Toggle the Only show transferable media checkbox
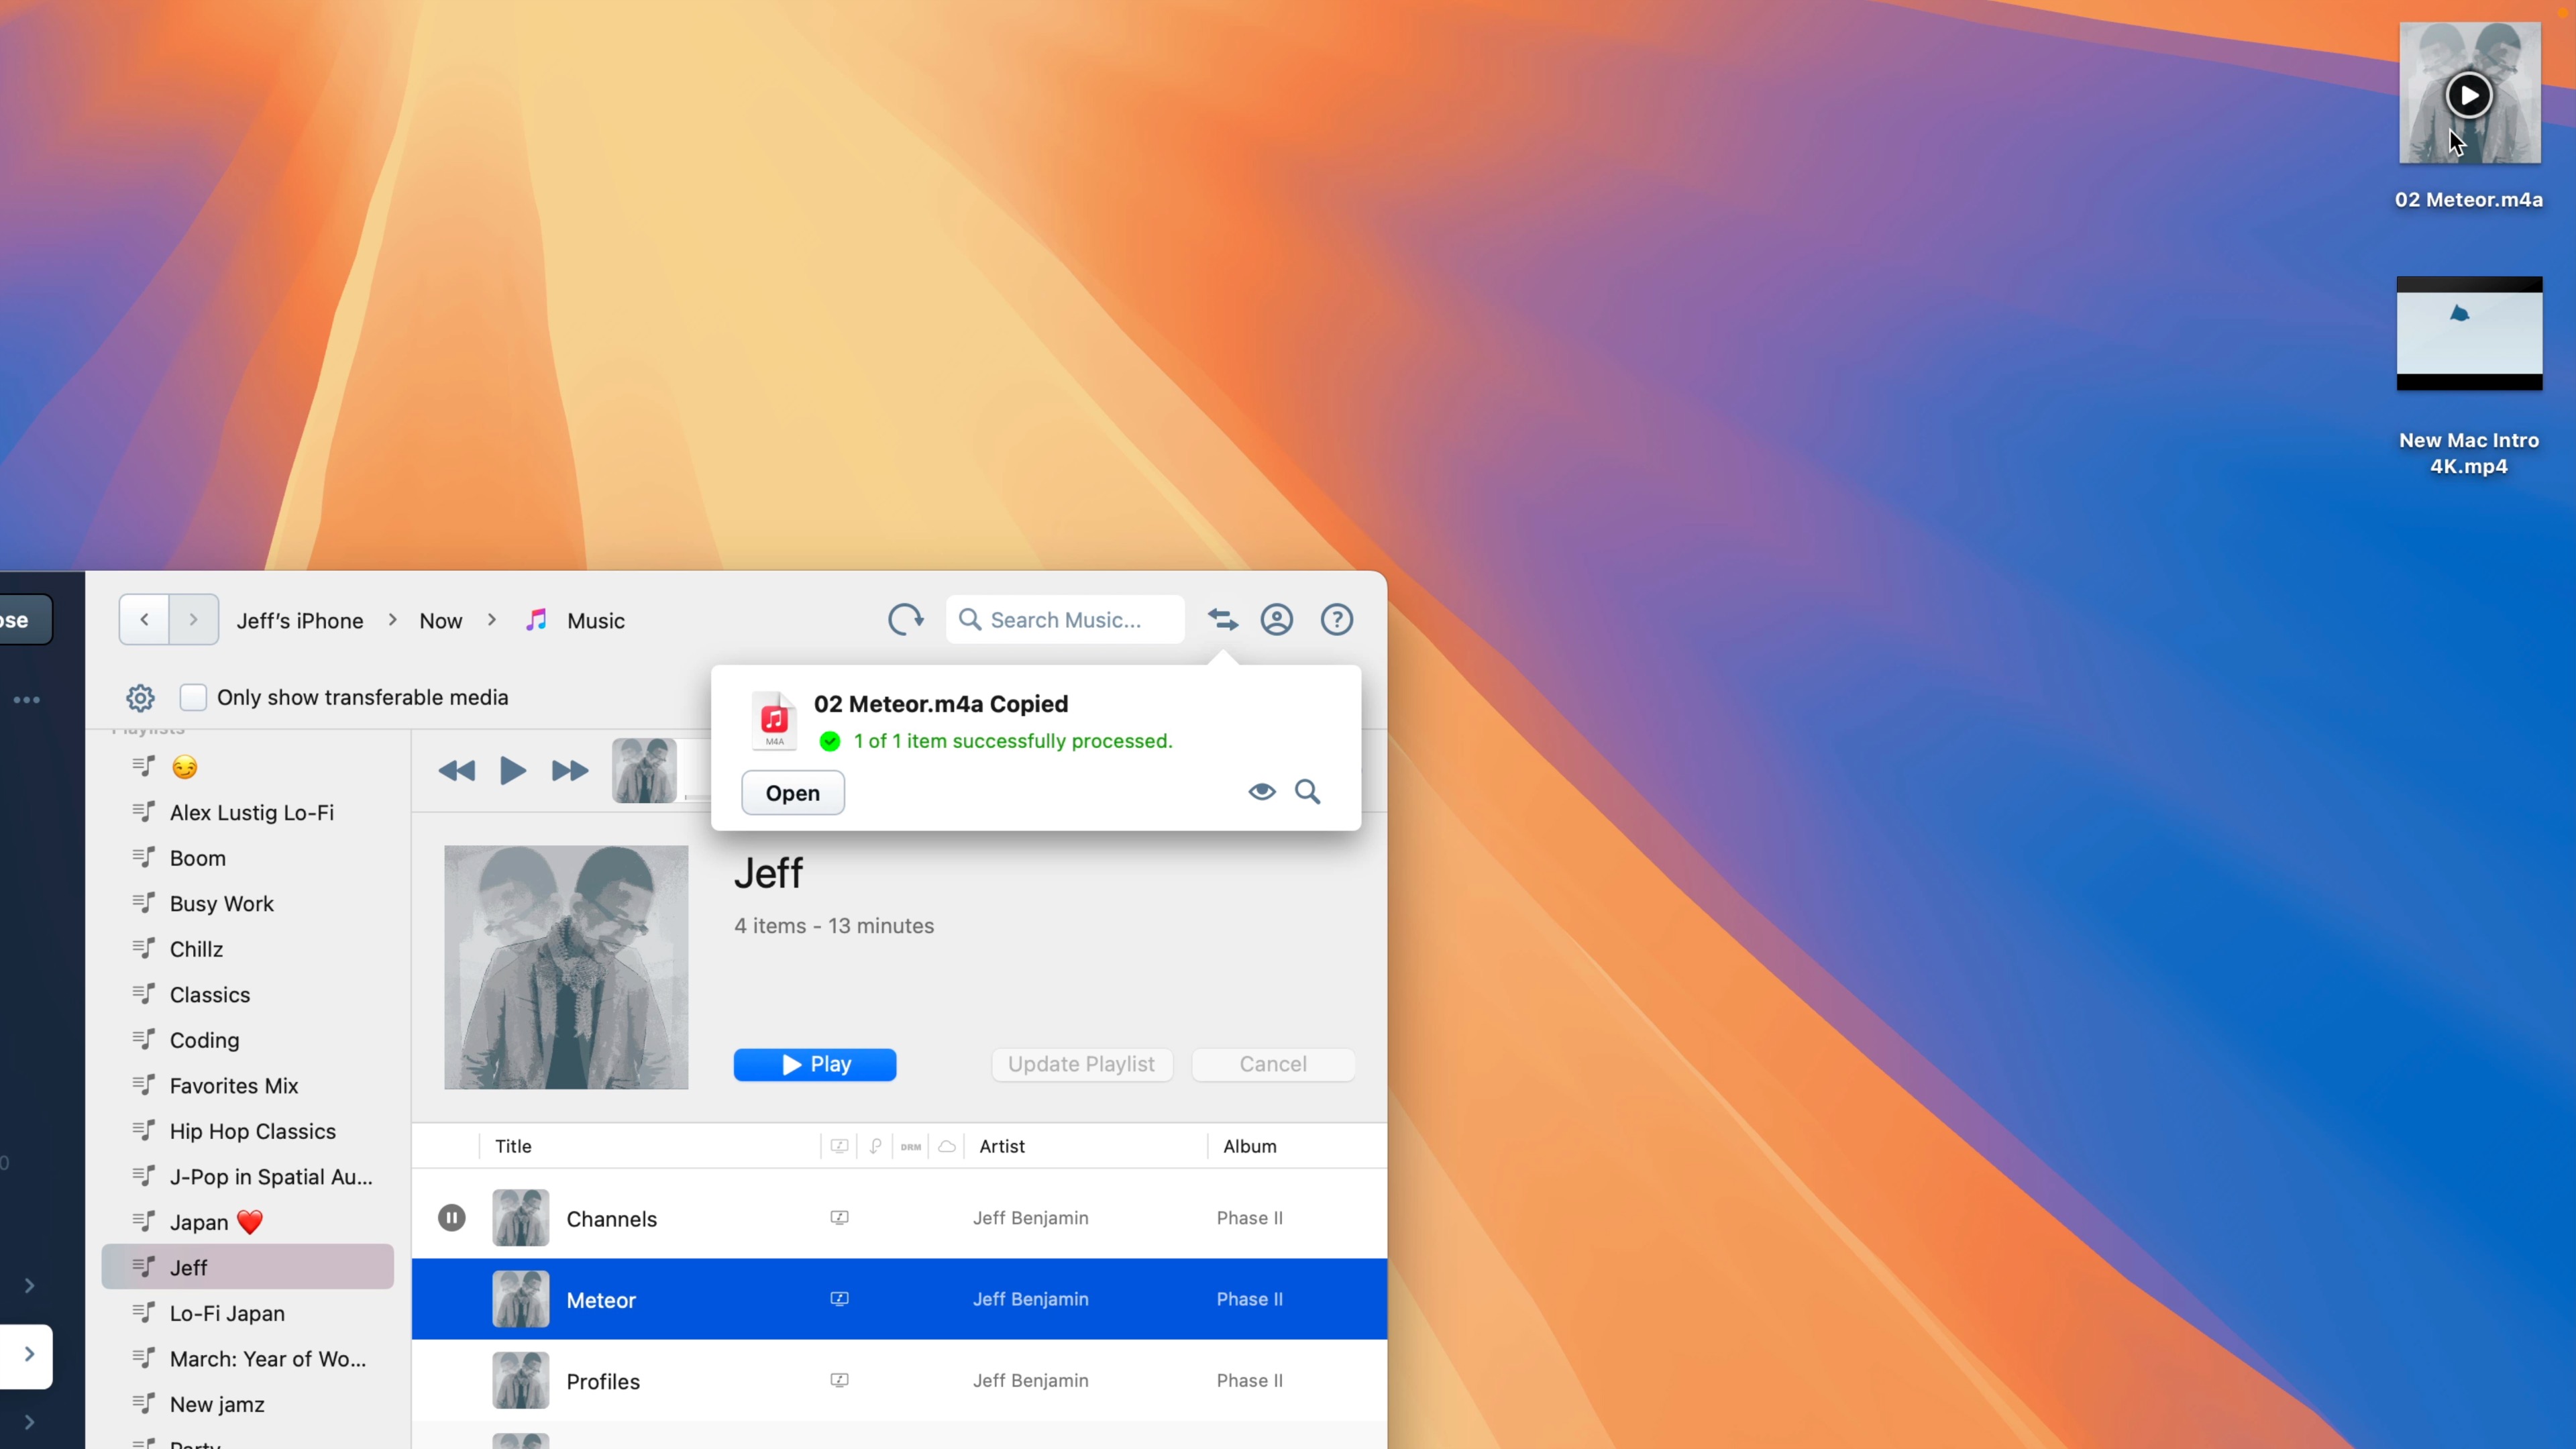Image resolution: width=2576 pixels, height=1449 pixels. pyautogui.click(x=194, y=697)
